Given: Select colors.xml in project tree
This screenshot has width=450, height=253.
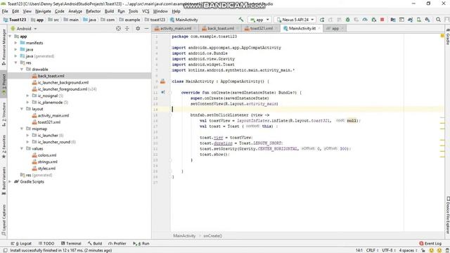Looking at the screenshot, I should pos(47,155).
